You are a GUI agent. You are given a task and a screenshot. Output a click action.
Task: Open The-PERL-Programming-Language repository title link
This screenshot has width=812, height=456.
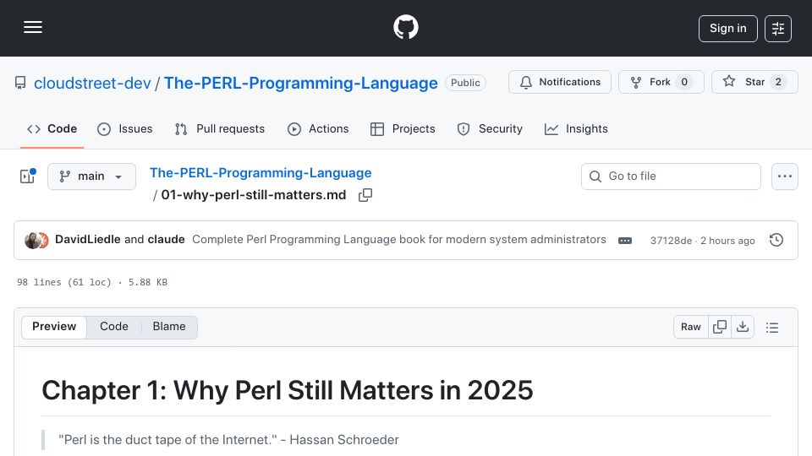(x=301, y=83)
